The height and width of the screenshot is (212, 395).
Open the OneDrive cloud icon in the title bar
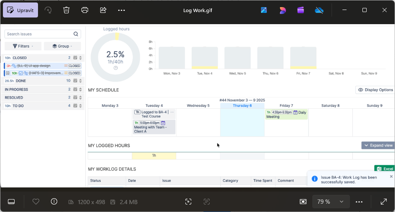319,10
